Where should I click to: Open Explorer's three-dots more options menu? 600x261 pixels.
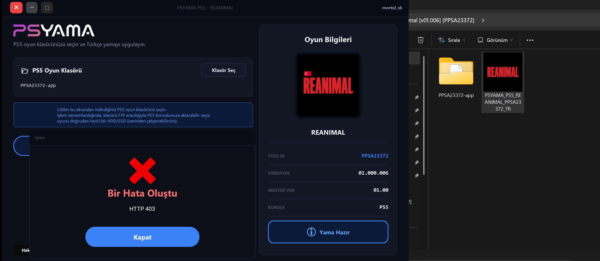click(x=530, y=40)
